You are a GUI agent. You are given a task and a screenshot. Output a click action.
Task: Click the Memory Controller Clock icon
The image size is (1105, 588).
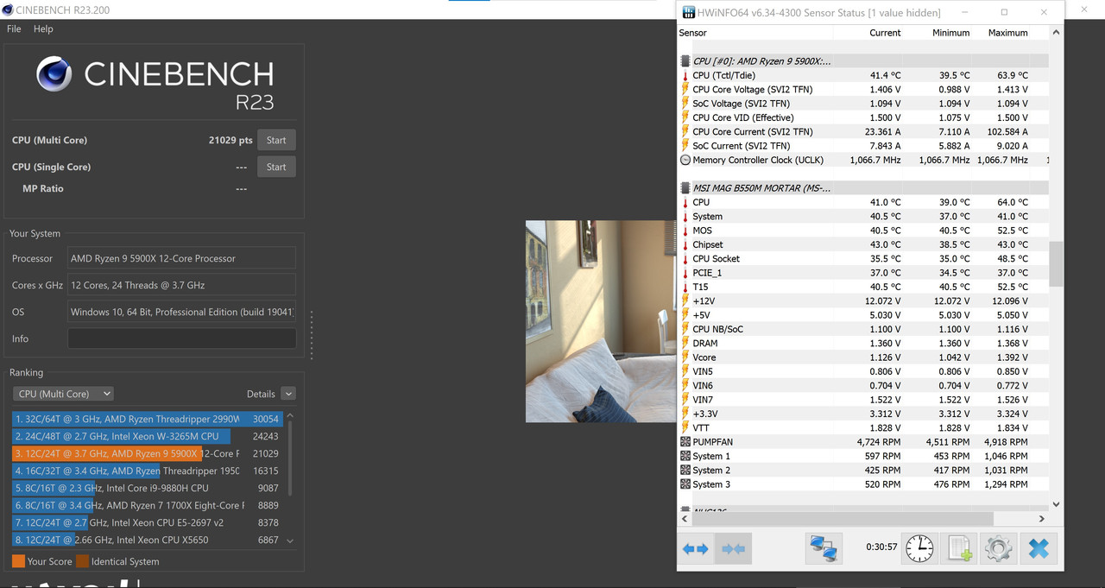tap(685, 160)
